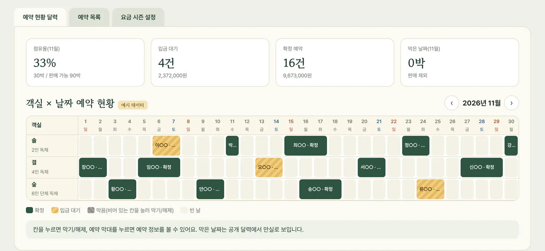Image resolution: width=545 pixels, height=251 pixels.
Task: Click the 확정 green legend swatch
Action: [29, 210]
